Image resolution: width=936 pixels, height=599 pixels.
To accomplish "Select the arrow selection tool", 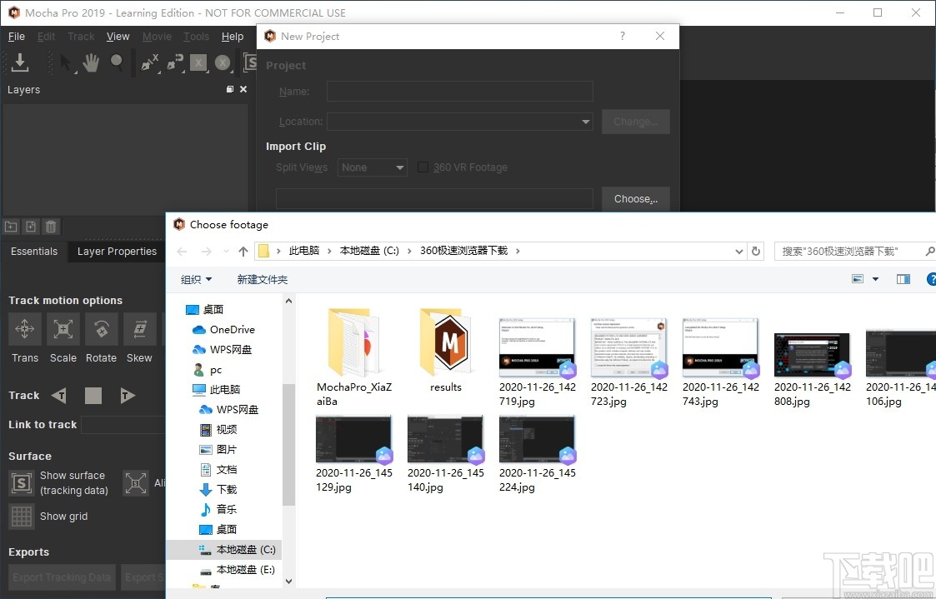I will click(67, 63).
